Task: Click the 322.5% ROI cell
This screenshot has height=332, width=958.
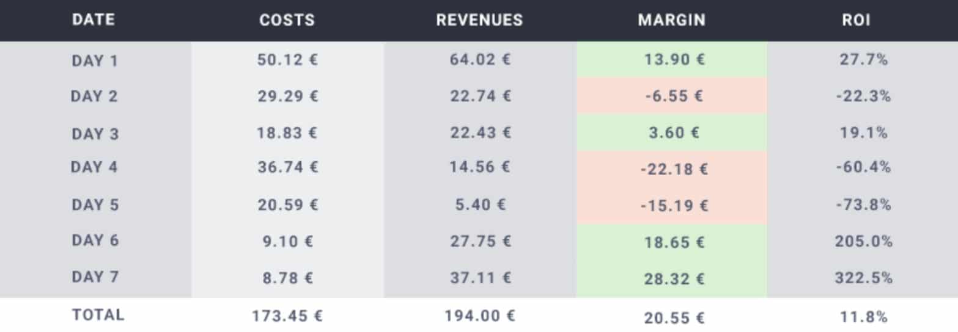Action: 863,278
